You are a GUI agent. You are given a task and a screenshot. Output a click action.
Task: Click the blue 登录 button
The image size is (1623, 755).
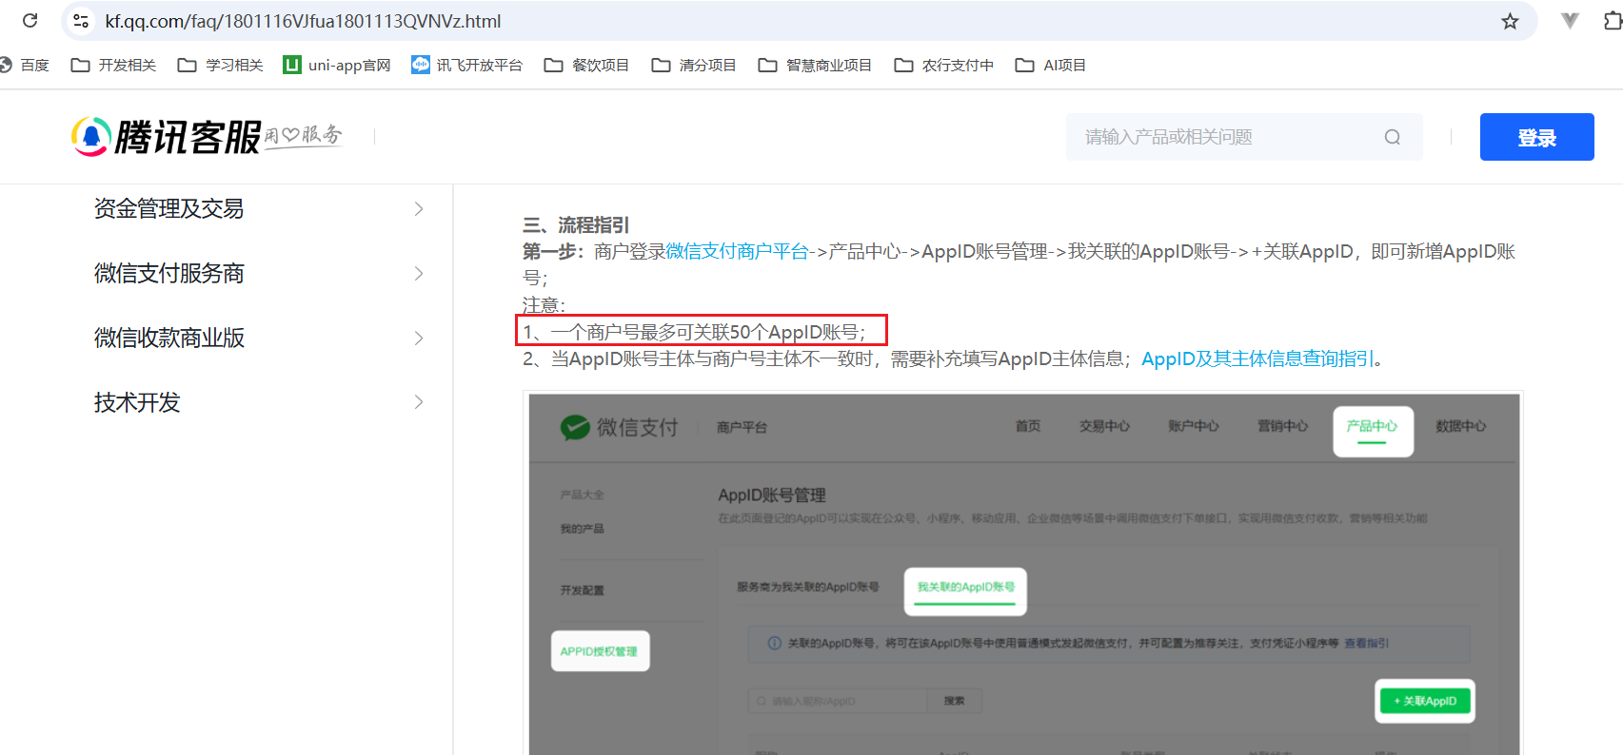click(x=1536, y=137)
